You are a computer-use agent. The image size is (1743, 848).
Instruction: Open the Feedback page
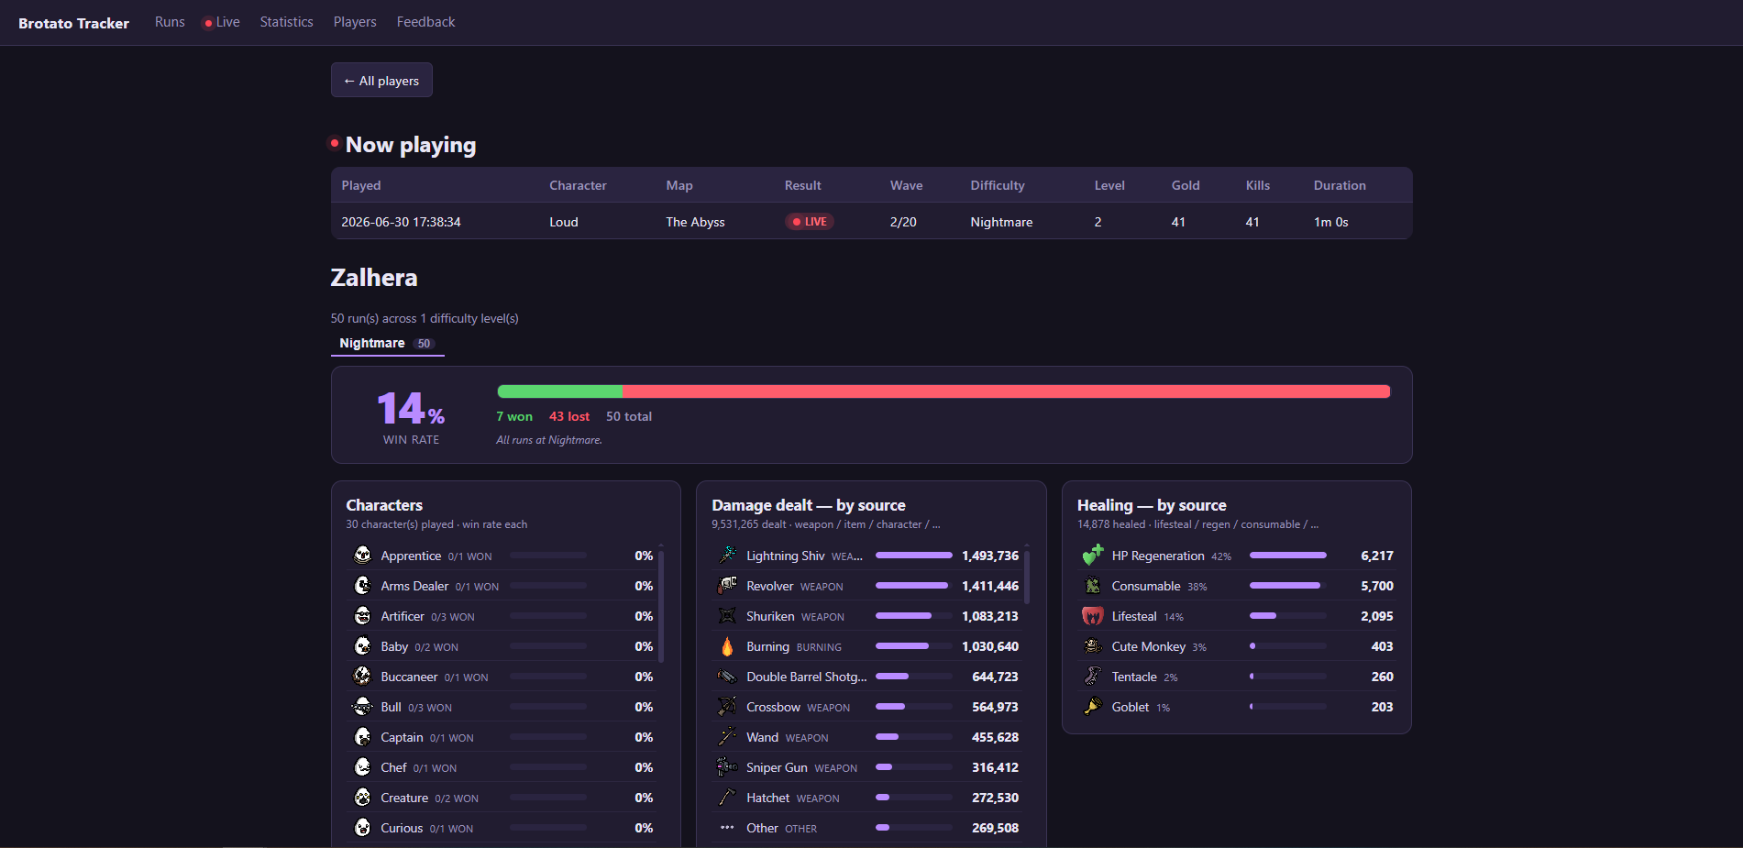tap(425, 22)
